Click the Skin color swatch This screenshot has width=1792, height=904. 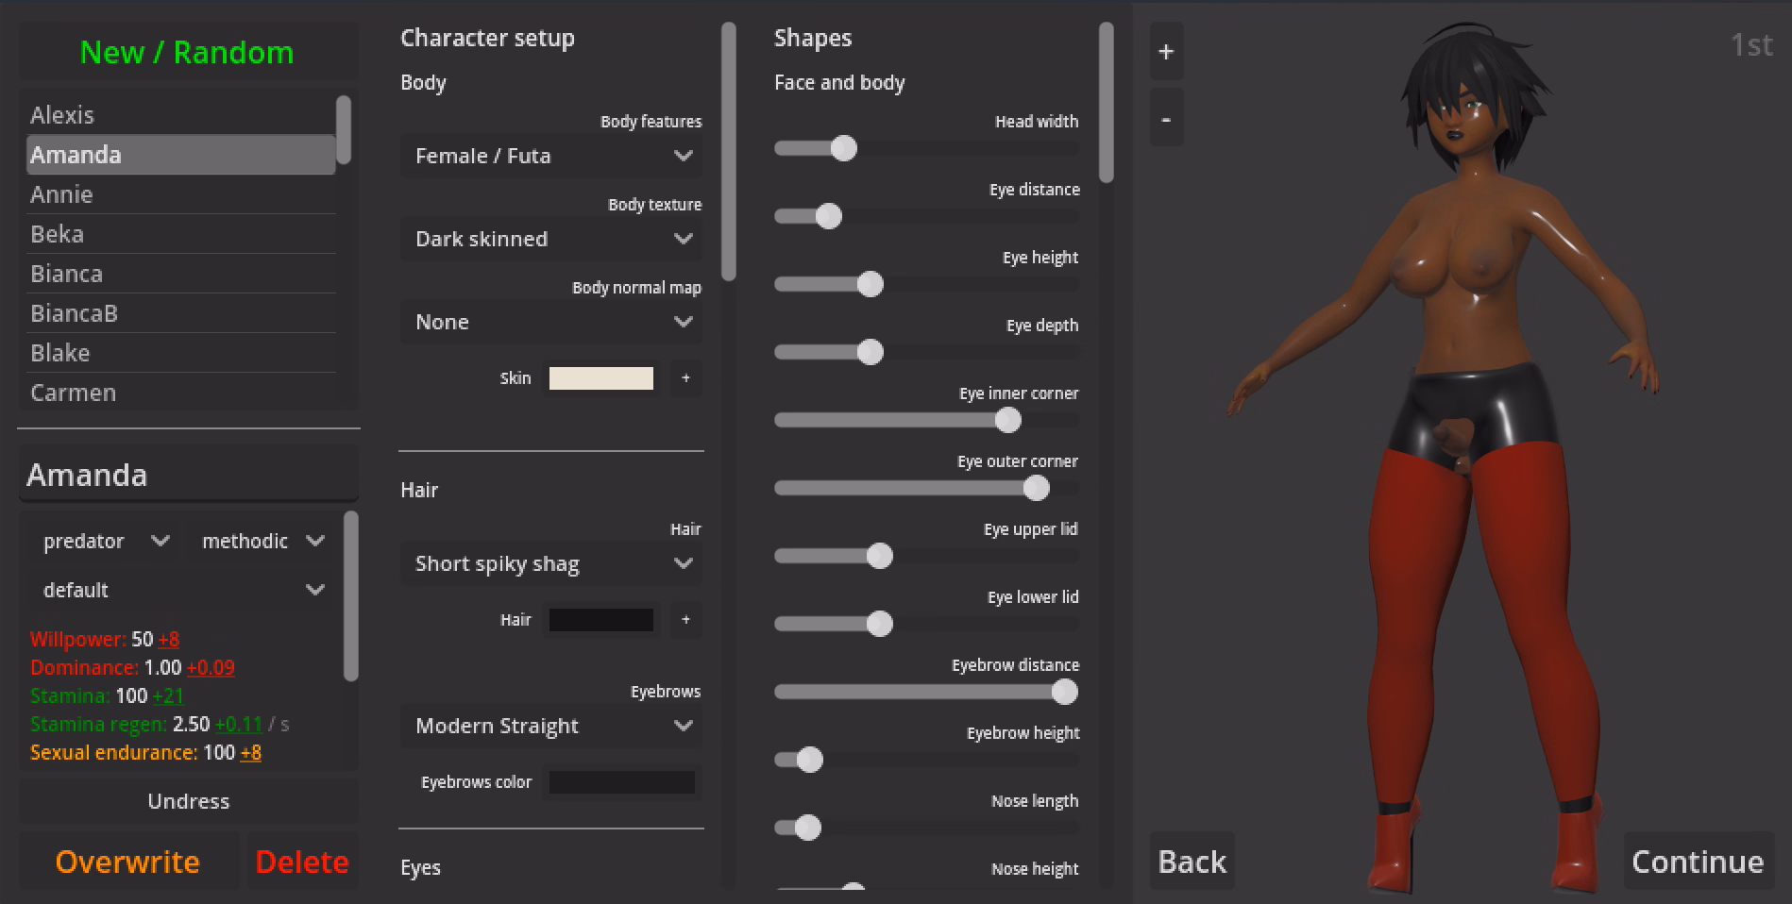[601, 378]
